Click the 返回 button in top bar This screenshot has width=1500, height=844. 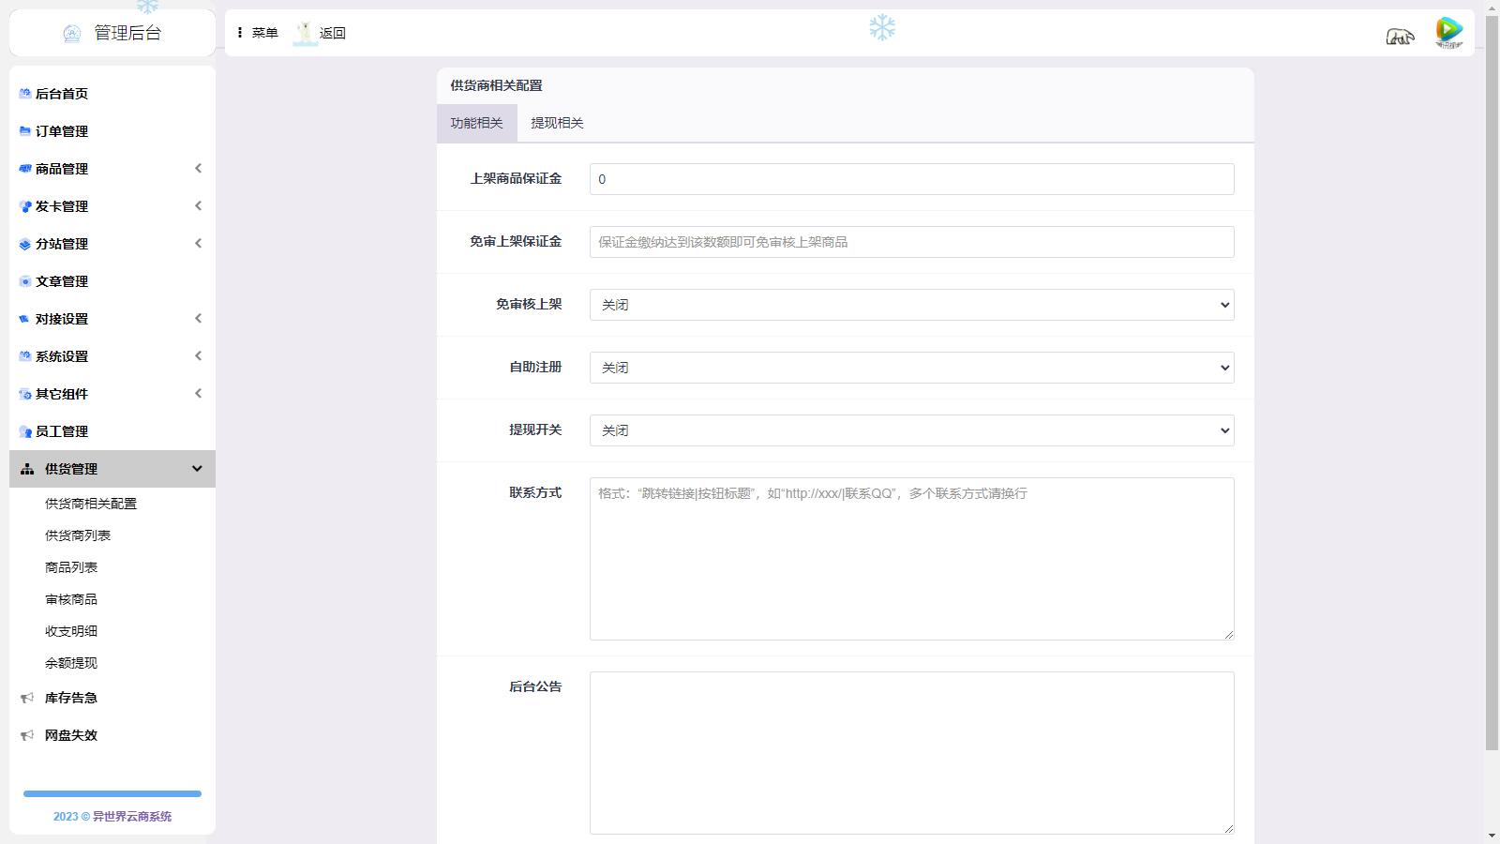pos(321,33)
